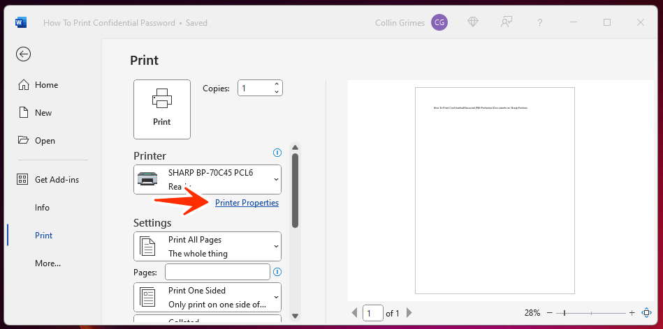Click the Collin Grimes account name
The image size is (663, 329).
pos(400,23)
